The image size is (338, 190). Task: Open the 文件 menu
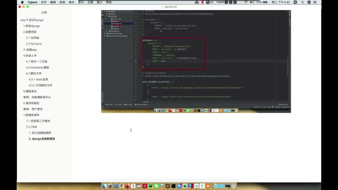pyautogui.click(x=44, y=2)
